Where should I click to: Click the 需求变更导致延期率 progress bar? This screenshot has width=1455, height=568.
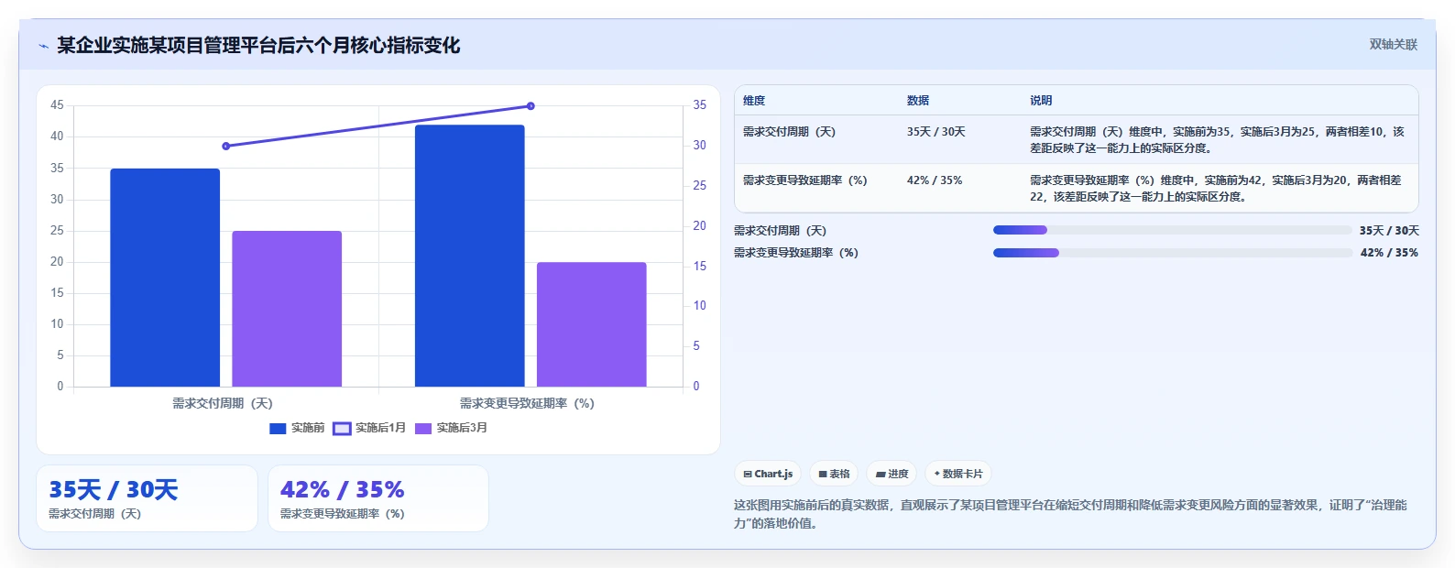[x=1173, y=253]
